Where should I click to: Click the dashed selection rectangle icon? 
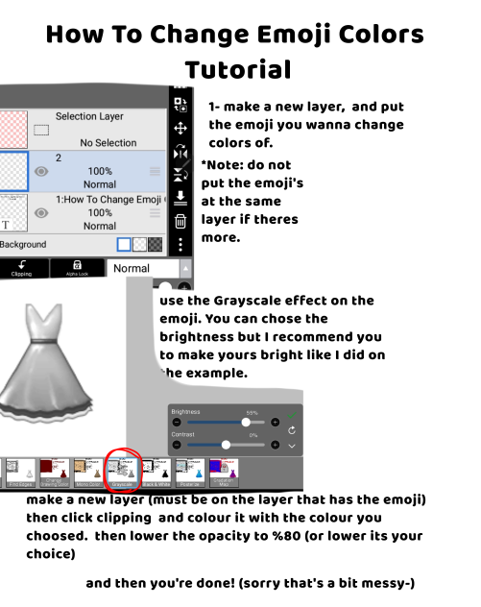coord(41,130)
